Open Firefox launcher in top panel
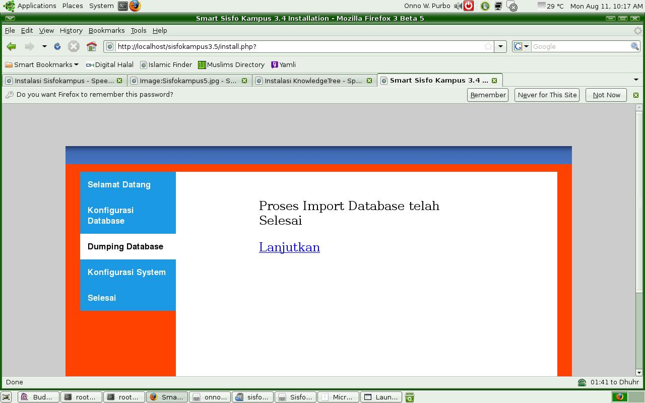Viewport: 645px width, 403px height. pos(135,6)
